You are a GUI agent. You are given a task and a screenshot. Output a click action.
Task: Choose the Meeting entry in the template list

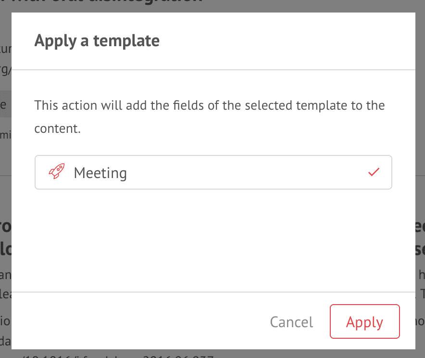[213, 172]
